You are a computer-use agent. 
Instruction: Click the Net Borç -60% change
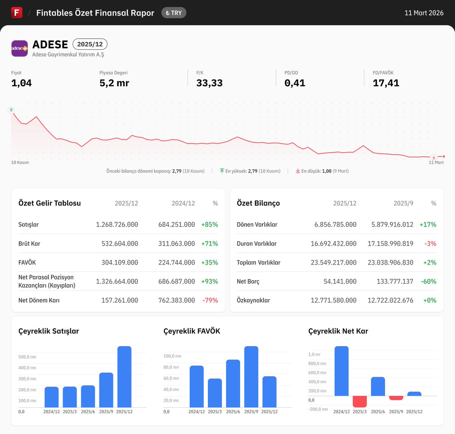[429, 281]
